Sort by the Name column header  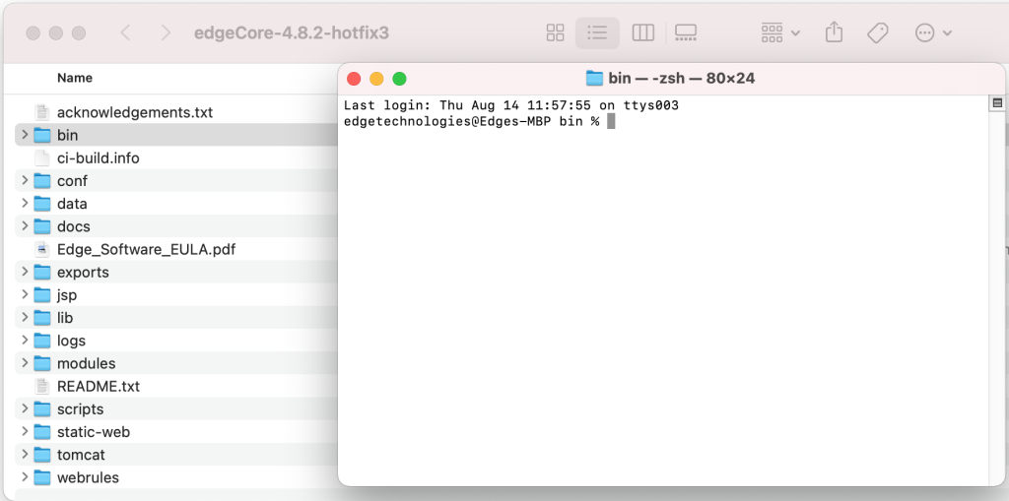coord(75,78)
